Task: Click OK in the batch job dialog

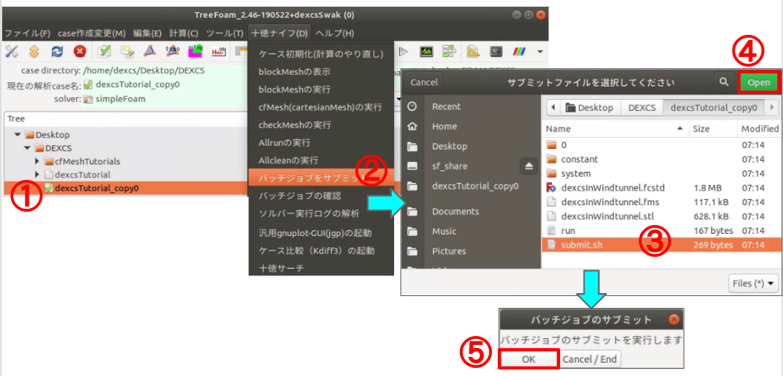Action: (x=528, y=359)
